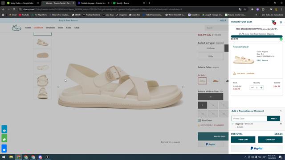285x160 pixels.
Task: Select the M width option
Action: (210, 97)
